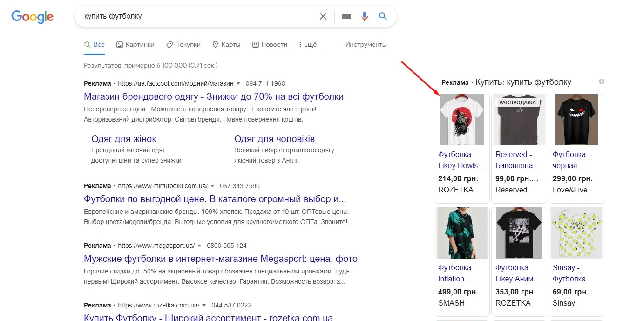The image size is (630, 321).
Task: Open Инструменты
Action: click(x=366, y=44)
